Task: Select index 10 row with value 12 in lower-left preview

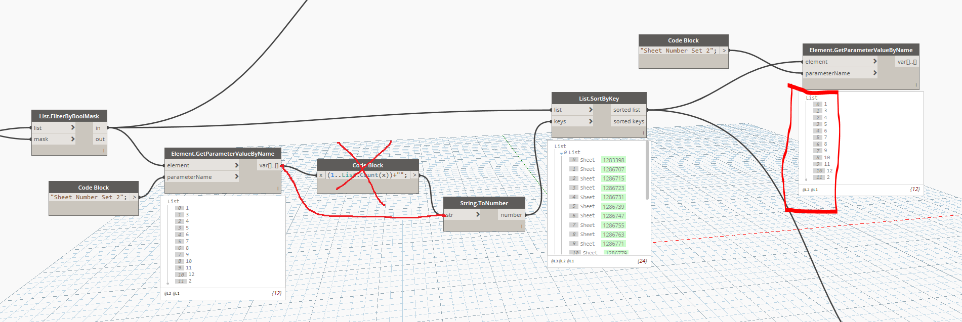Action: click(x=185, y=274)
